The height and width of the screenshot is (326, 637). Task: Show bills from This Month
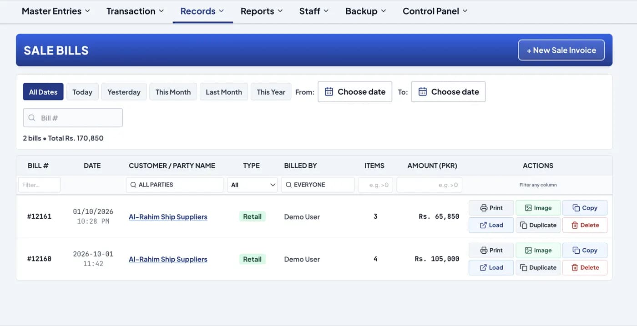click(x=173, y=92)
